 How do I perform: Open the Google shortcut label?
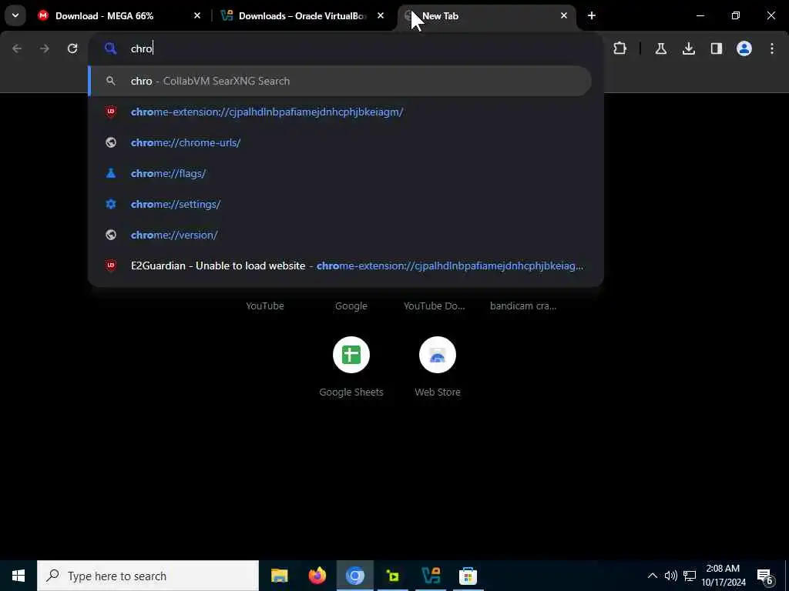tap(351, 306)
